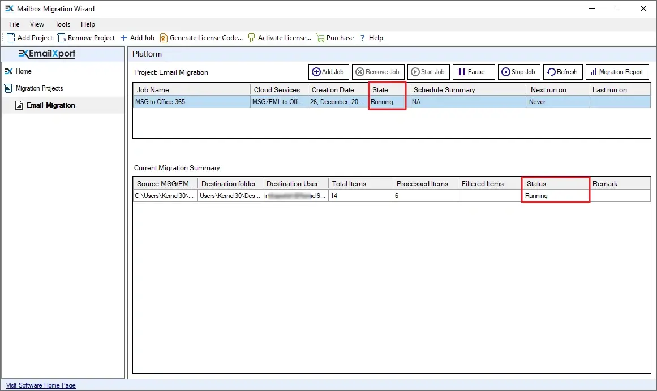Viewport: 657px width, 391px height.
Task: Select Migration Projects in the sidebar
Action: coord(39,88)
